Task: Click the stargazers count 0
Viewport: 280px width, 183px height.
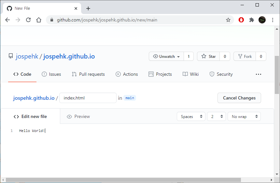Action: pyautogui.click(x=225, y=56)
